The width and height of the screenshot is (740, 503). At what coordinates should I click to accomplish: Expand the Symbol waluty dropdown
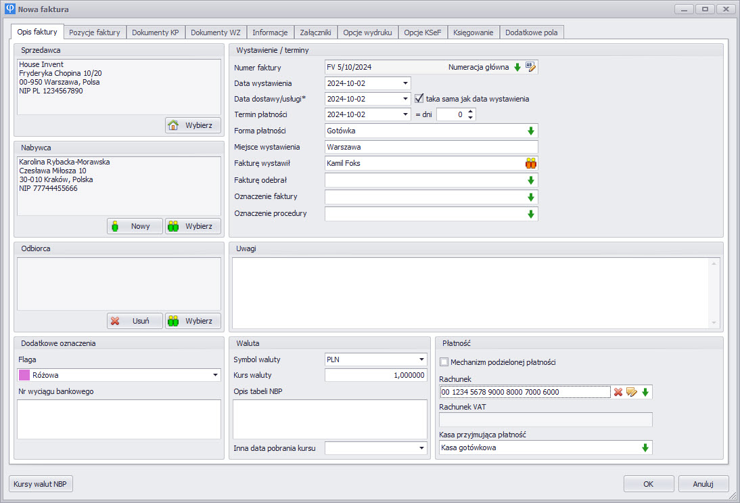pyautogui.click(x=421, y=359)
